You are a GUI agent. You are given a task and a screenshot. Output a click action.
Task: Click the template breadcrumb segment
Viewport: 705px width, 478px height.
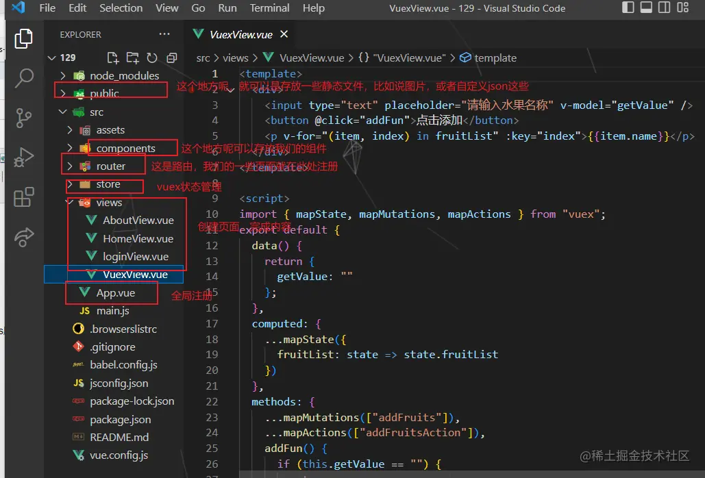[488, 58]
